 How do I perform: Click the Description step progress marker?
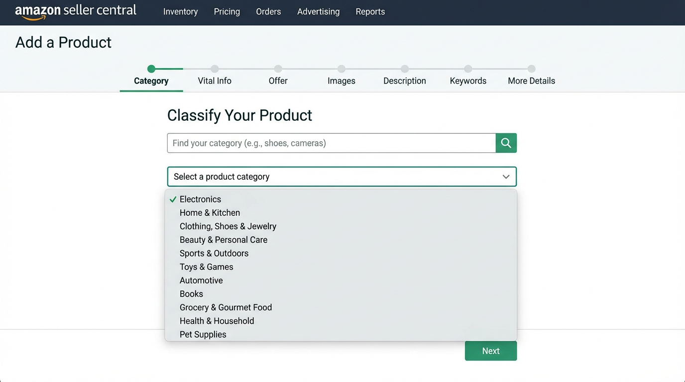click(405, 69)
